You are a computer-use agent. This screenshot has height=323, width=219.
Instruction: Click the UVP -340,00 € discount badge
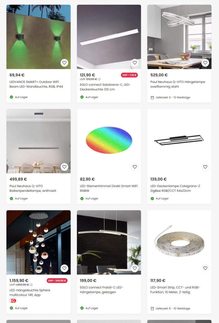tap(57, 280)
